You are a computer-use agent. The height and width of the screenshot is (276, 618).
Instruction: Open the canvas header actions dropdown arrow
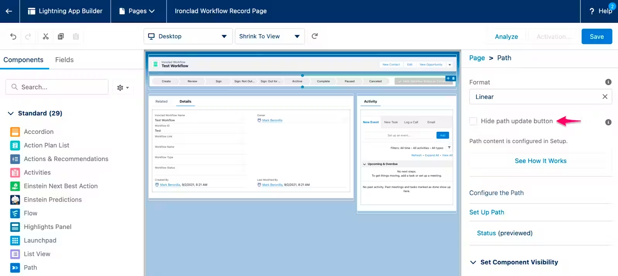click(x=450, y=64)
